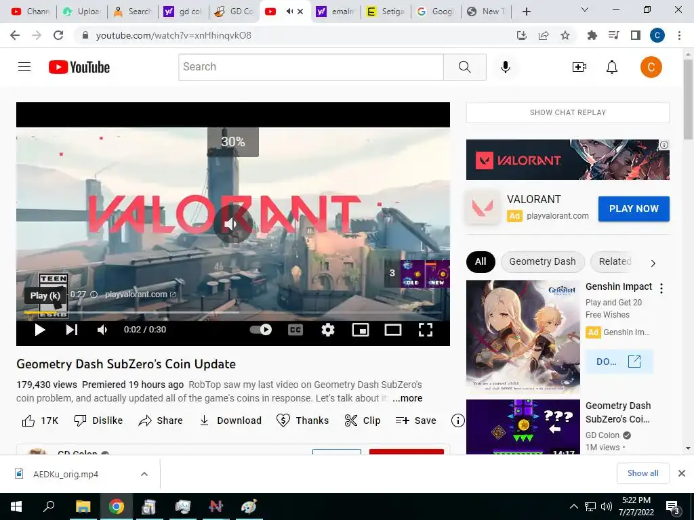
Task: Open the ad info icon on Valorant banner
Action: 664,145
